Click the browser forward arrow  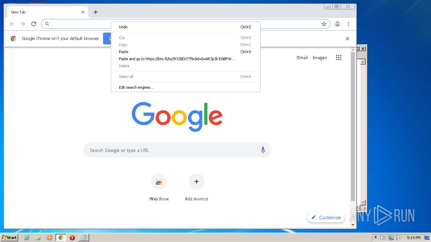tap(23, 24)
